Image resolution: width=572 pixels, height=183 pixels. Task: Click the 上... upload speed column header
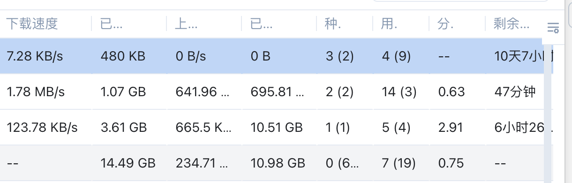(x=188, y=24)
